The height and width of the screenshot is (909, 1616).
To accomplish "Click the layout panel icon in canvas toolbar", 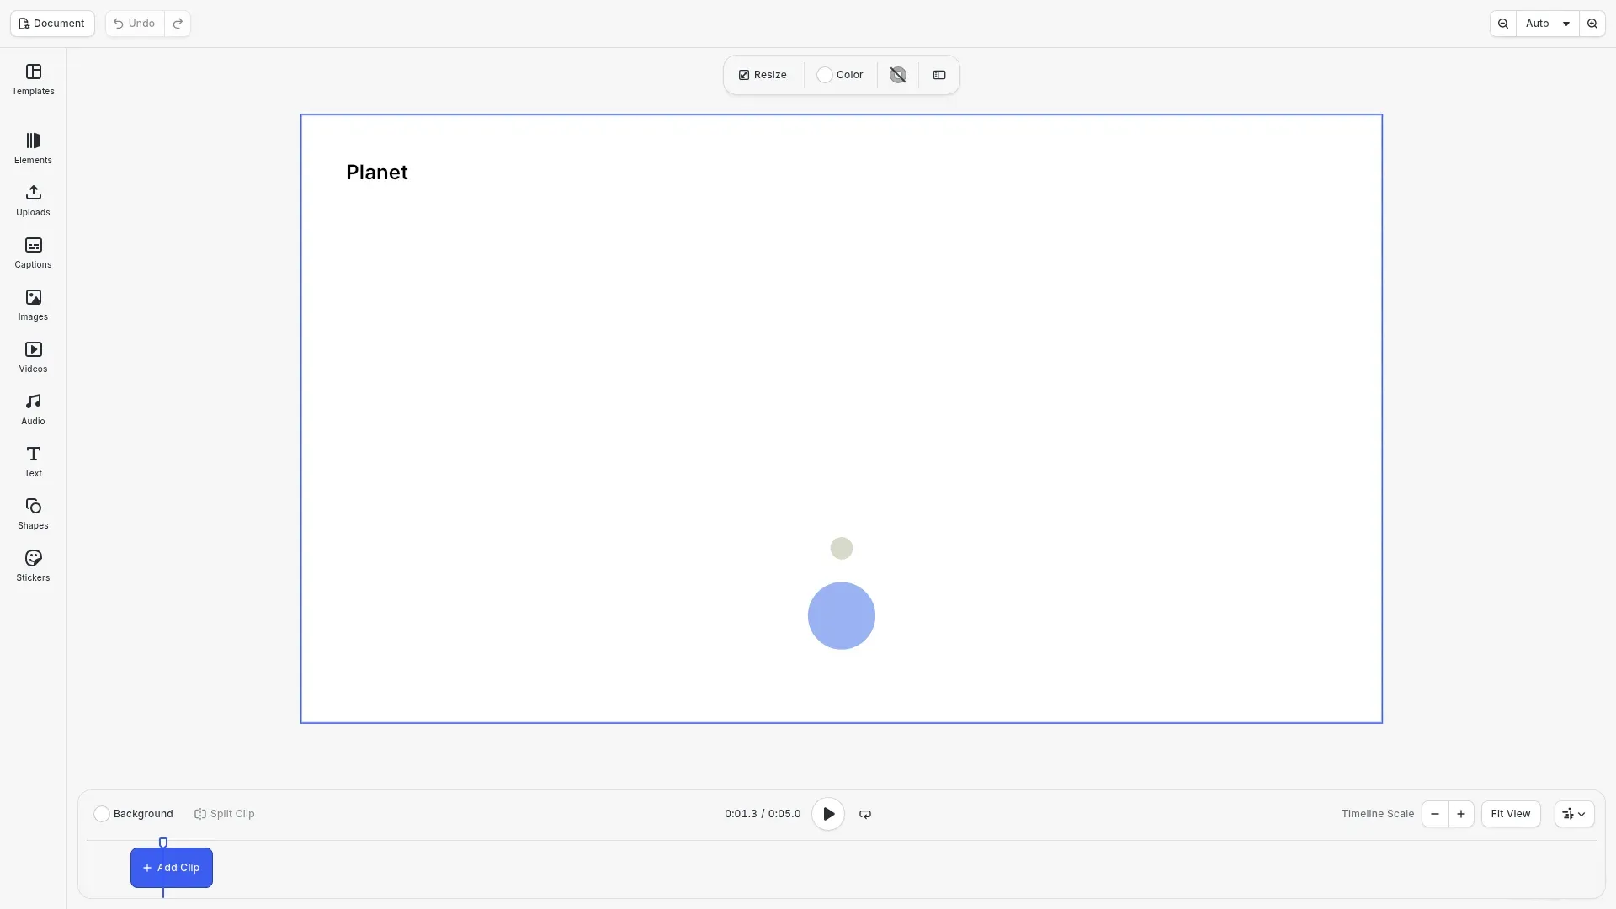I will point(939,75).
